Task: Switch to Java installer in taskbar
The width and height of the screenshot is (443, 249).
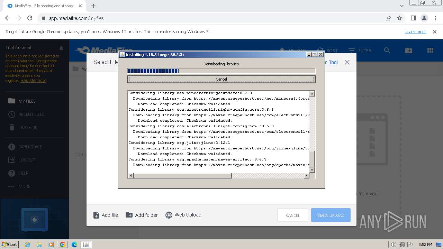Action: [x=86, y=245]
